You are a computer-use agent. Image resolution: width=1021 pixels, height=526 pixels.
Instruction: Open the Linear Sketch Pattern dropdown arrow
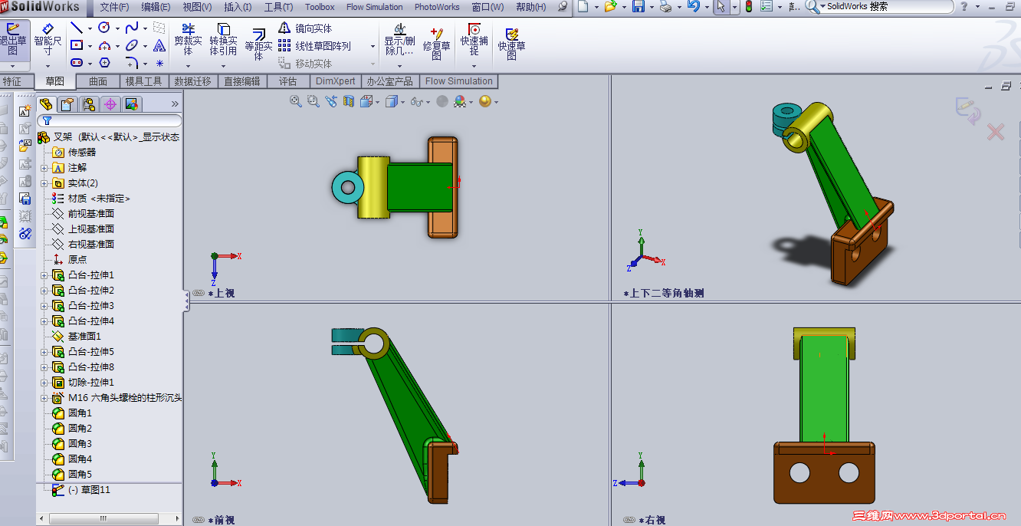(x=373, y=46)
